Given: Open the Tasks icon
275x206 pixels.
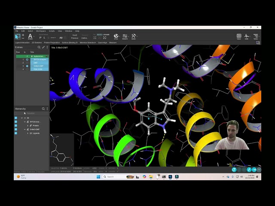Looking at the screenshot, I should 256,36.
